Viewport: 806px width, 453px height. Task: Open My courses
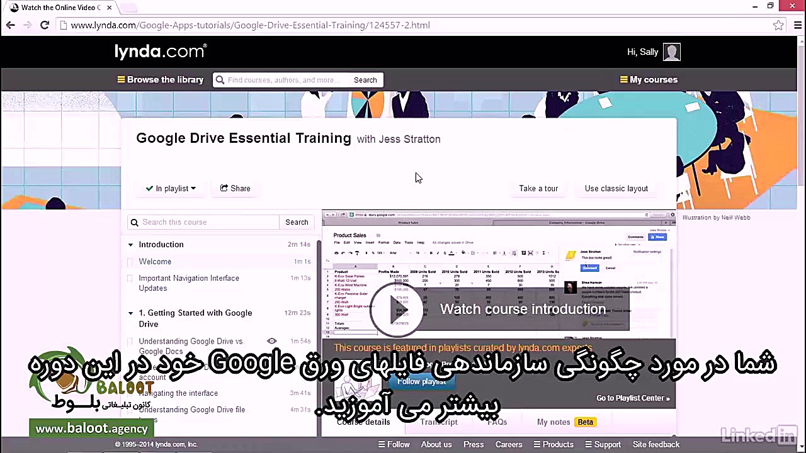click(653, 79)
